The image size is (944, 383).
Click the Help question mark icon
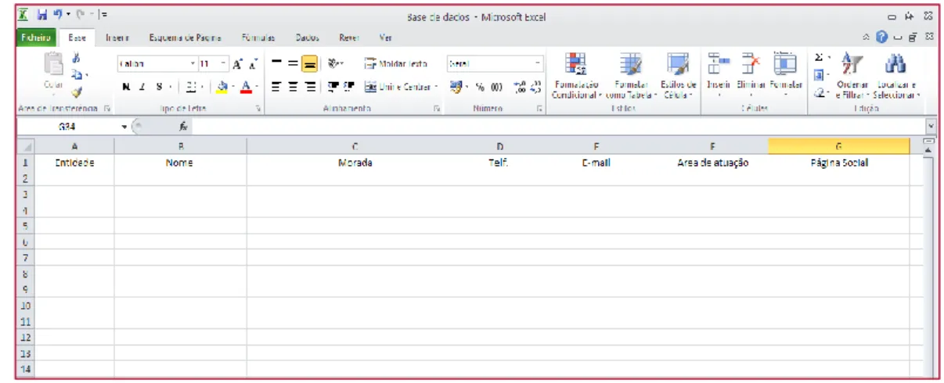(882, 38)
